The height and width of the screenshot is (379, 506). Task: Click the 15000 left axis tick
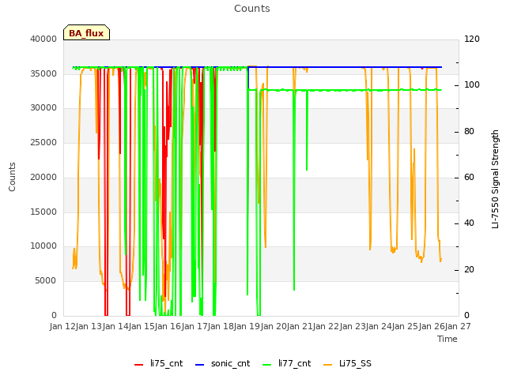pos(43,212)
